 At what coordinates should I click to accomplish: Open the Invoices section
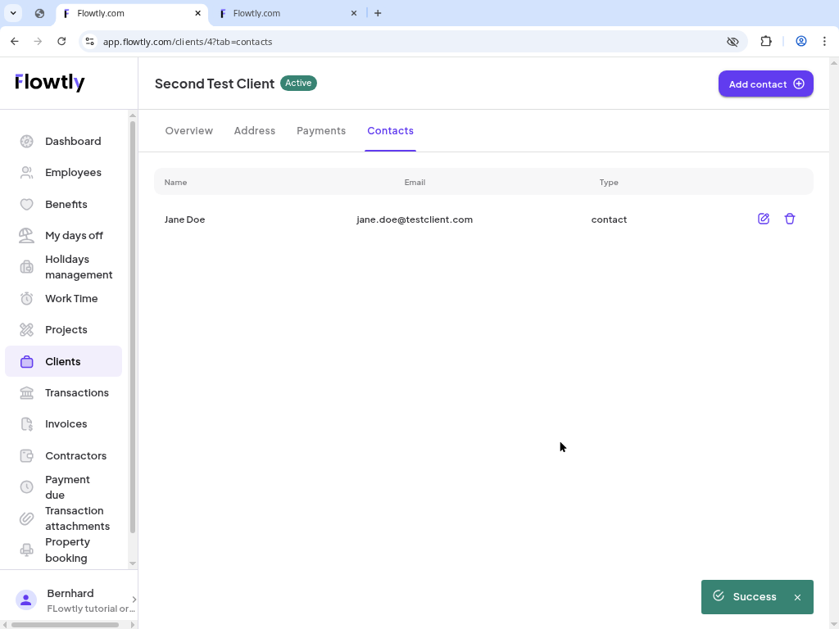pyautogui.click(x=66, y=423)
